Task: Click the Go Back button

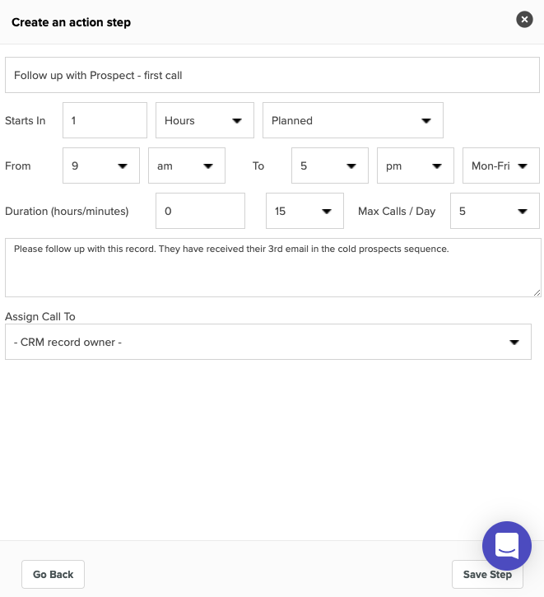Action: [x=53, y=574]
